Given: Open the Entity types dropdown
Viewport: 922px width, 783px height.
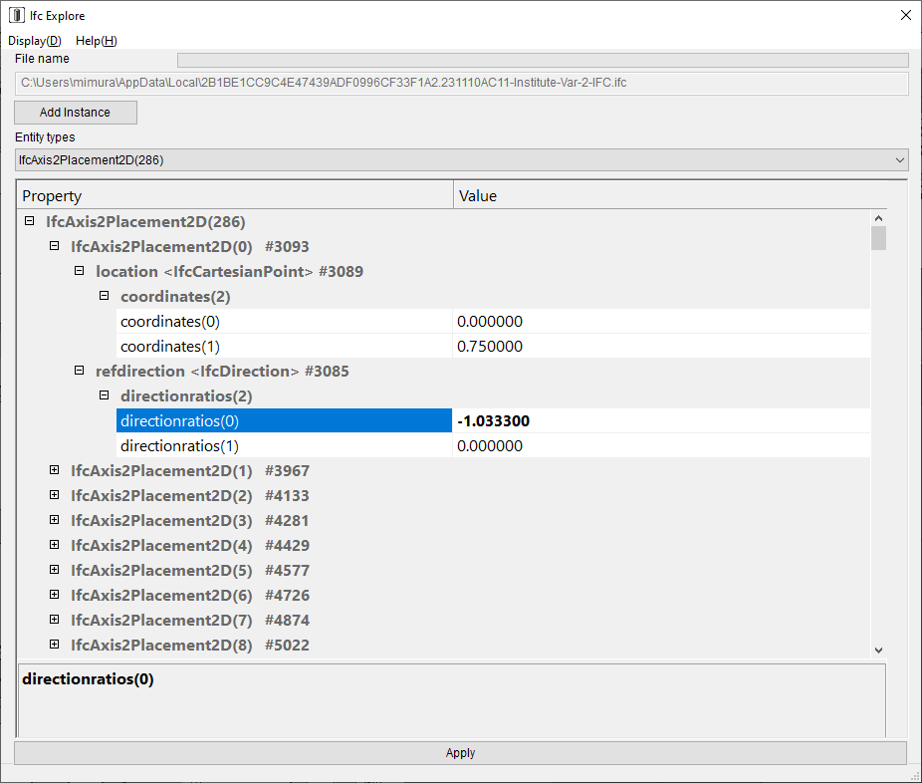Looking at the screenshot, I should (x=462, y=160).
